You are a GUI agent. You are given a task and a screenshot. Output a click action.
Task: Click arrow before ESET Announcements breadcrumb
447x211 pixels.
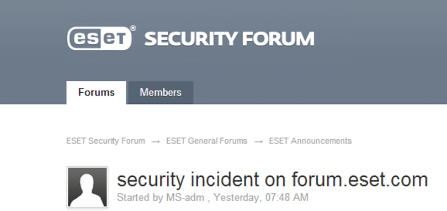click(258, 141)
